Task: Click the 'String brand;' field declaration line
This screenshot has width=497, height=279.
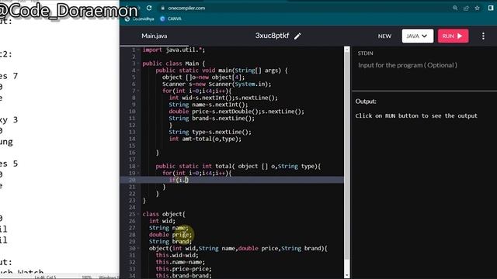Action: (x=171, y=242)
